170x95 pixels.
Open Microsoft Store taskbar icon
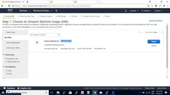[70, 93]
